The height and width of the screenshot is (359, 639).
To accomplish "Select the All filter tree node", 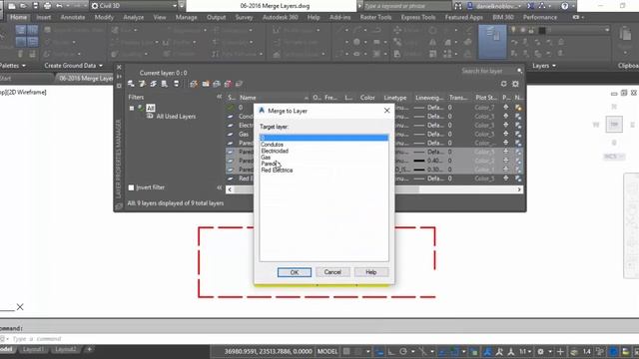I will 151,108.
